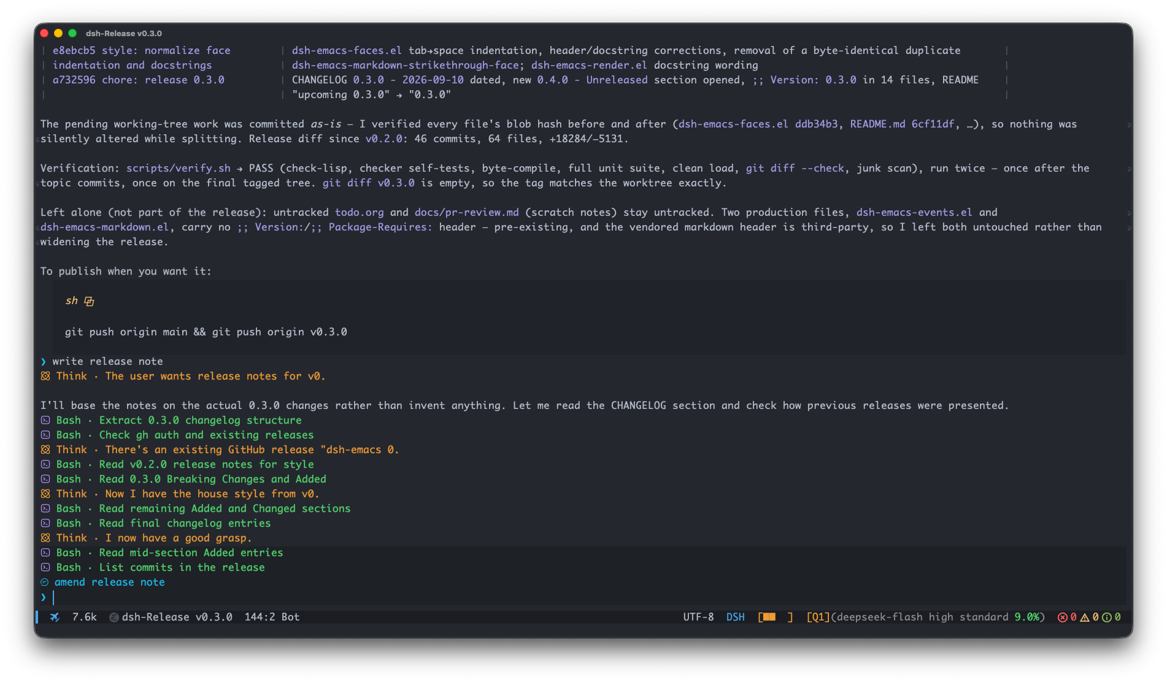Click the think icon before 'There's an existing GitHub release'
This screenshot has height=683, width=1167.
coord(45,449)
